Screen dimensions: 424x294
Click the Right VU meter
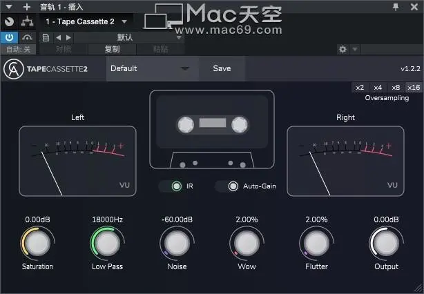(x=345, y=161)
